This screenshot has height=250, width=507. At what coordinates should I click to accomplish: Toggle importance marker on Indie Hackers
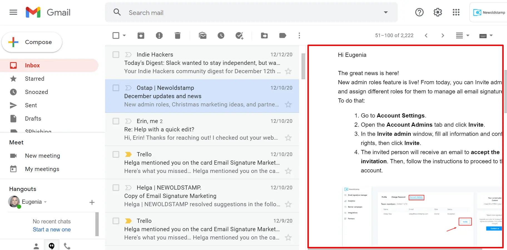[128, 55]
